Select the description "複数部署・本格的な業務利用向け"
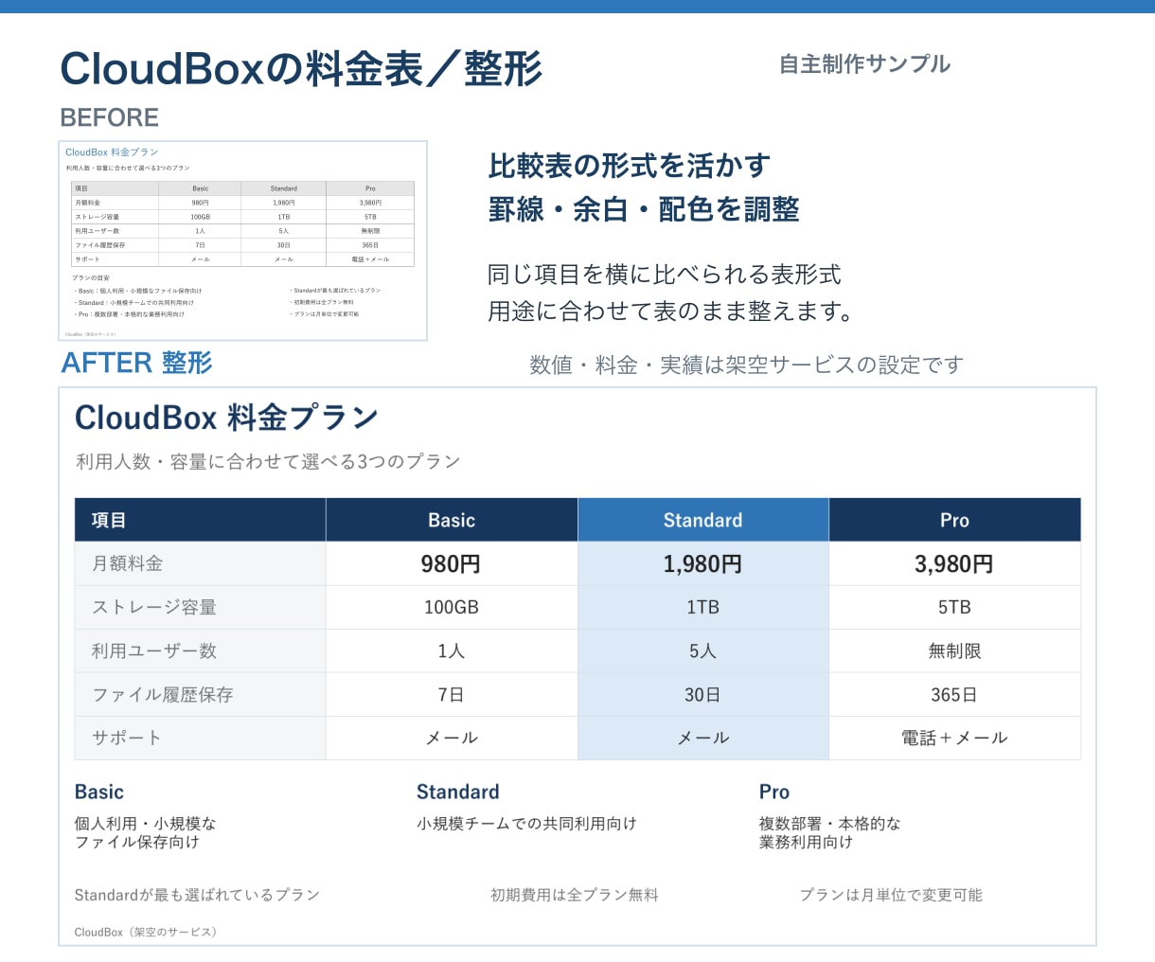Viewport: 1155px width, 962px height. [830, 832]
